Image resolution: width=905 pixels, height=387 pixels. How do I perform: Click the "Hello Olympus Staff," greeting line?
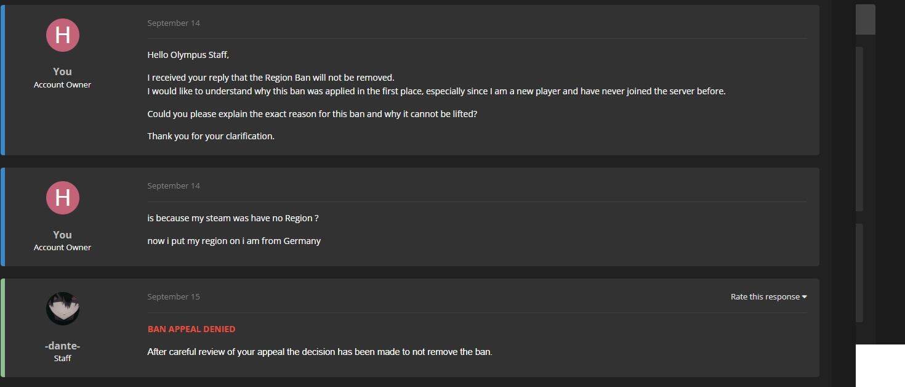point(188,55)
